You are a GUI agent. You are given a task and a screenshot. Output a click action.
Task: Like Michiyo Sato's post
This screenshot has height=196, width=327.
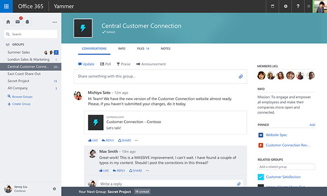pos(93,141)
